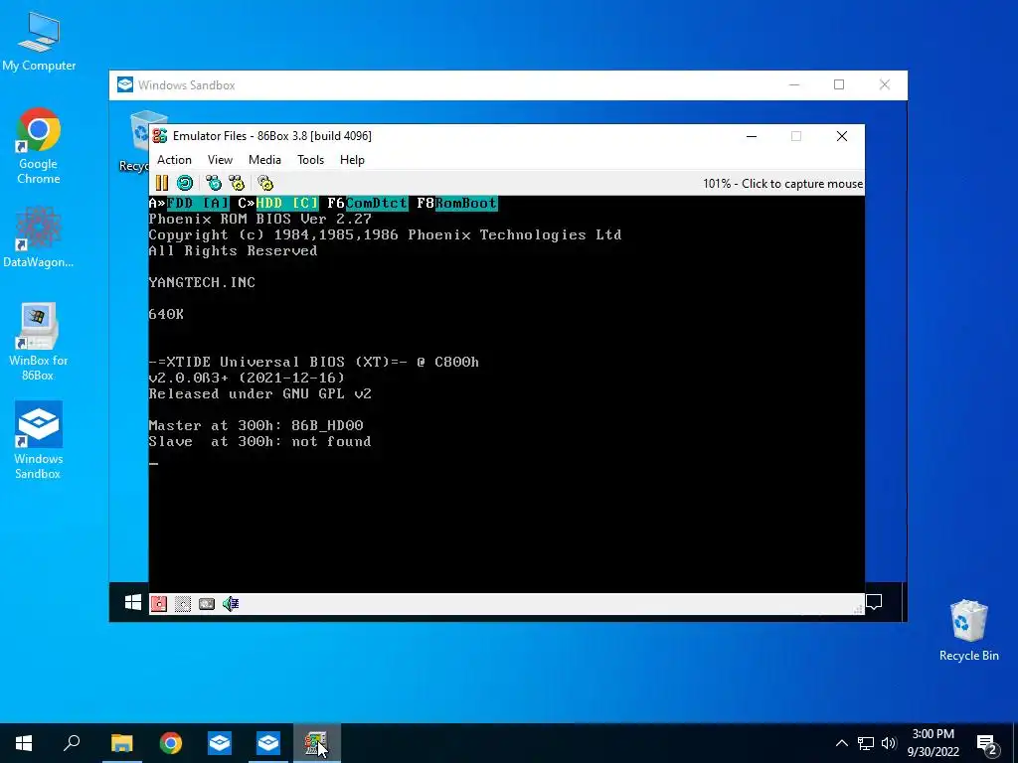Click the red floppy disk status icon
The width and height of the screenshot is (1018, 763).
[158, 604]
